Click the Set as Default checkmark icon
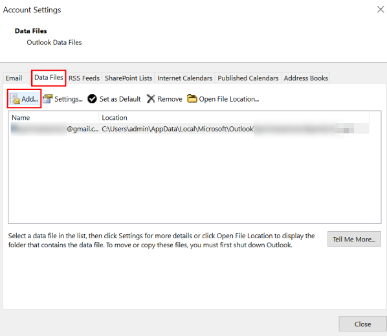 (x=92, y=99)
